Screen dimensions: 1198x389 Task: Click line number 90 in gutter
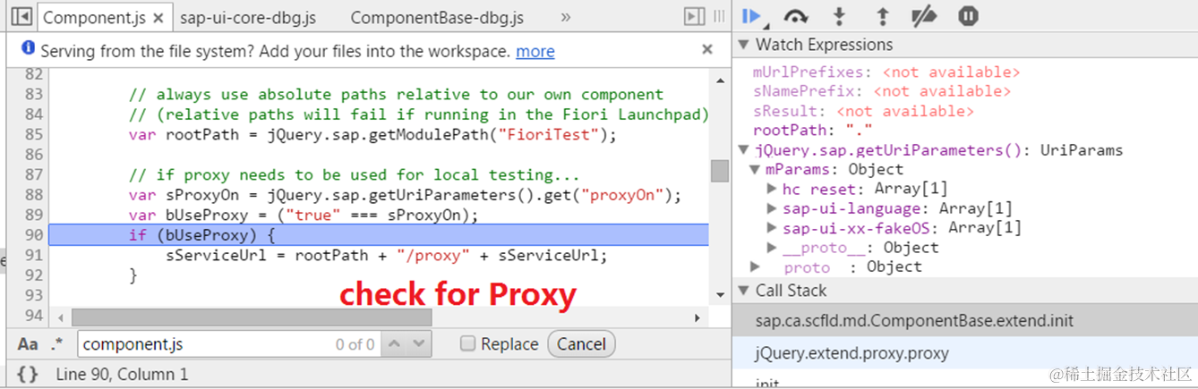[33, 235]
